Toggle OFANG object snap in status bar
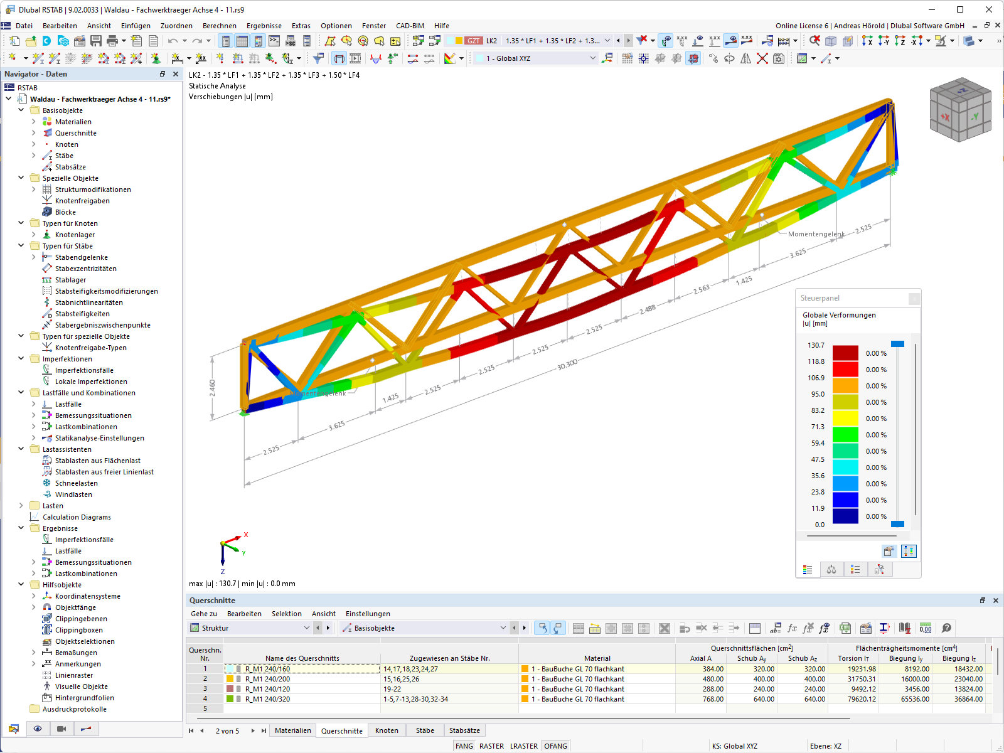The width and height of the screenshot is (1004, 753). (x=556, y=745)
